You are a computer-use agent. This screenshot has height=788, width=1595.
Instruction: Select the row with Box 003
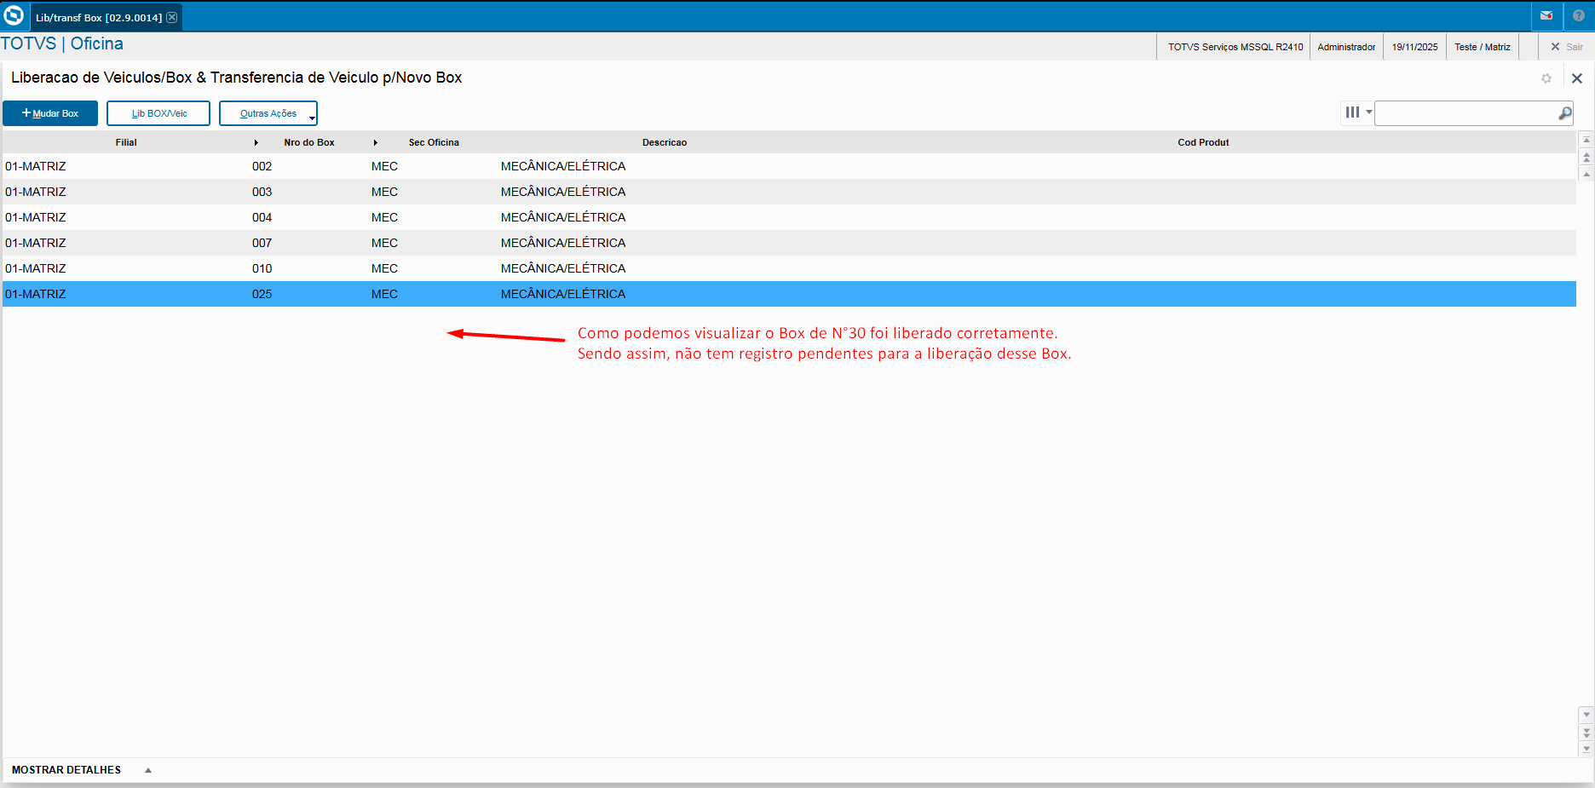tap(789, 192)
